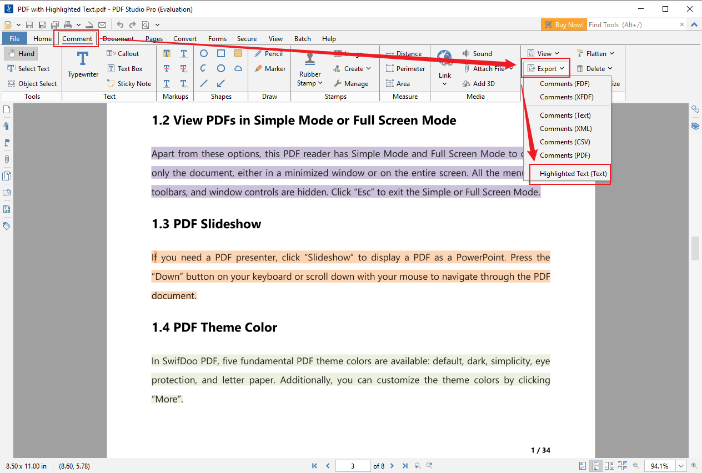Image resolution: width=702 pixels, height=473 pixels.
Task: Choose Highlighted Text (Text) export option
Action: click(573, 174)
